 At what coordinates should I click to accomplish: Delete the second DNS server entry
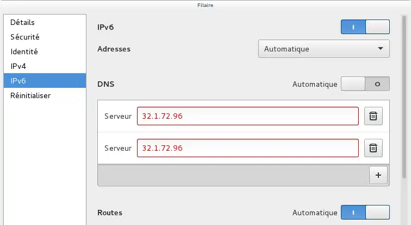click(x=373, y=148)
